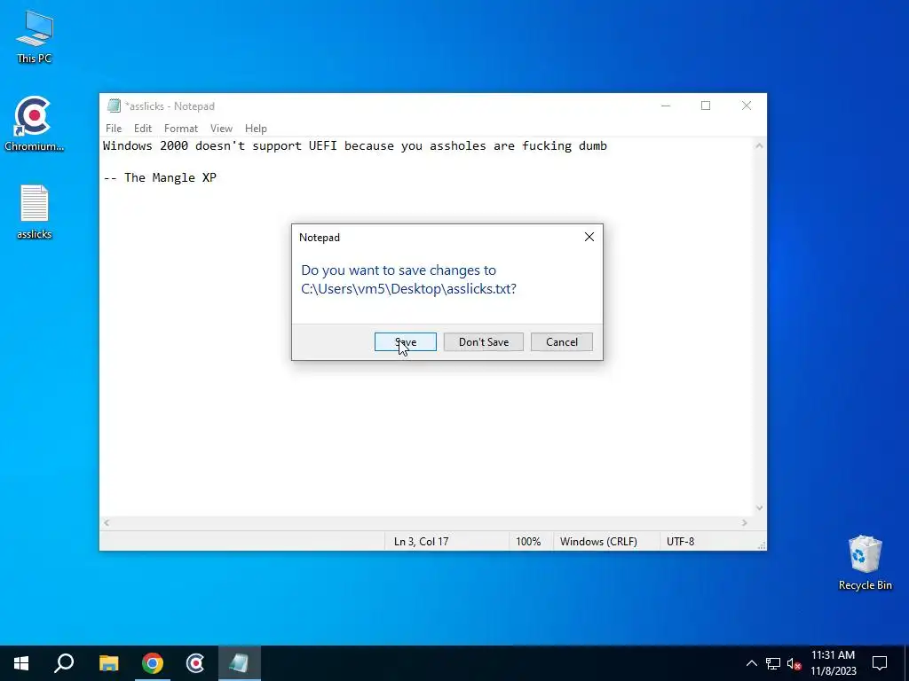Select the text file icon on the desktop
Image resolution: width=909 pixels, height=681 pixels.
pyautogui.click(x=35, y=211)
